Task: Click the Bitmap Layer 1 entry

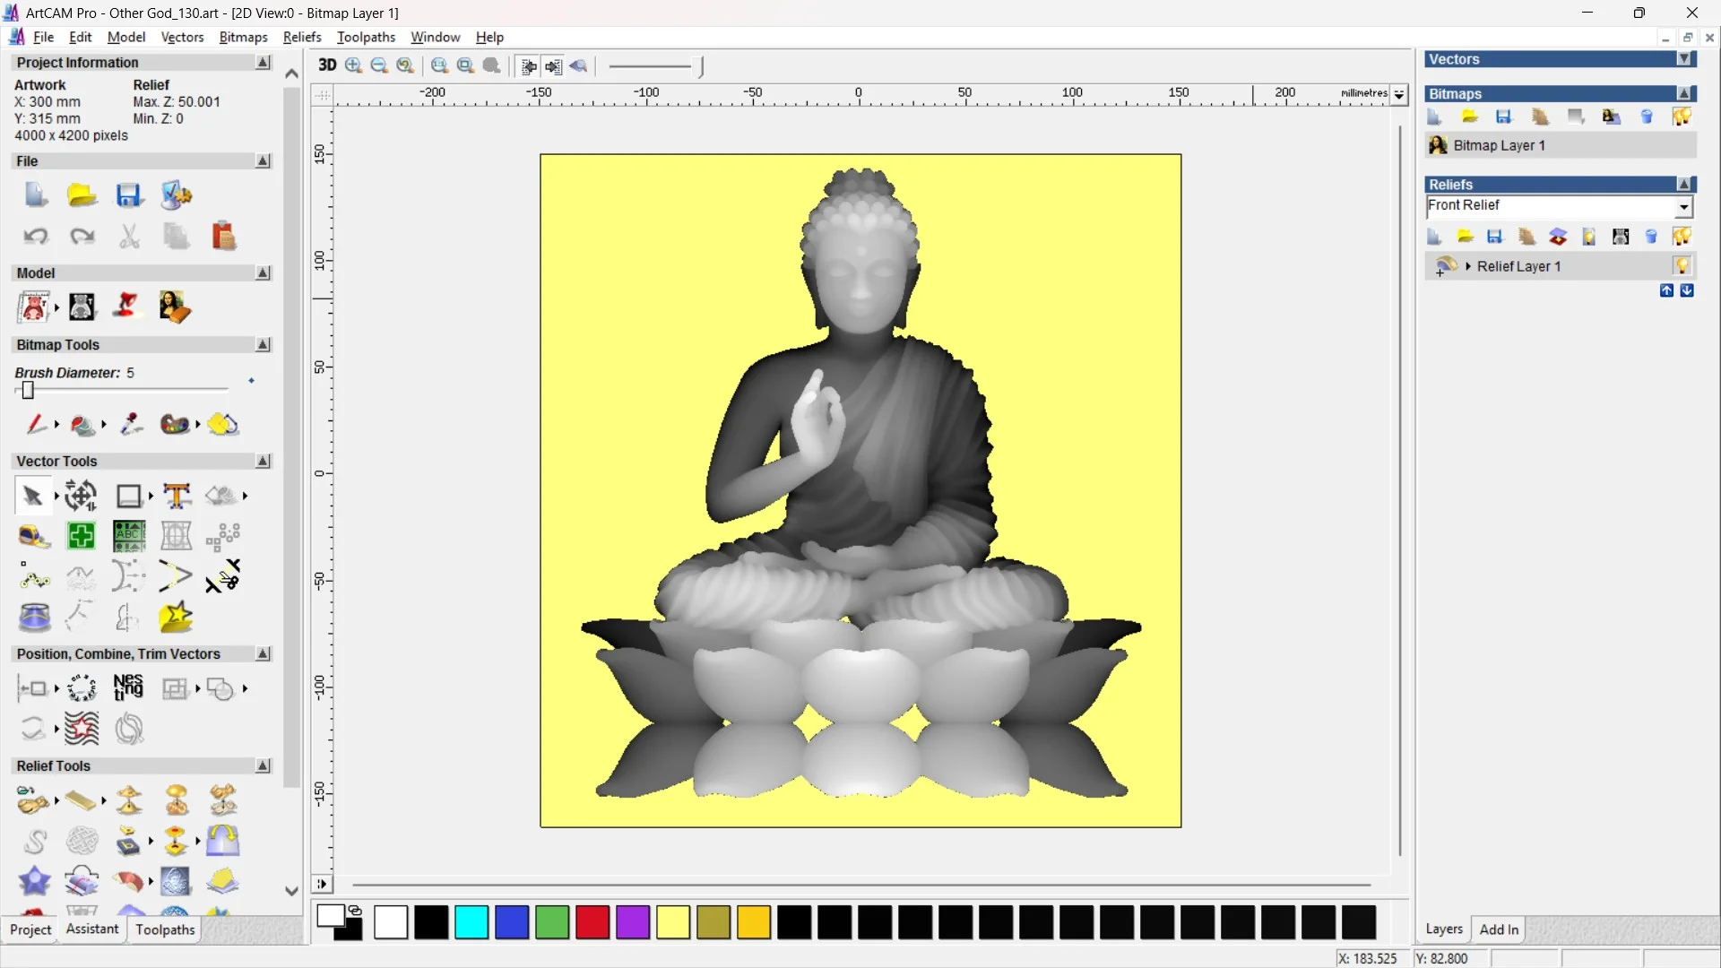Action: coord(1500,145)
